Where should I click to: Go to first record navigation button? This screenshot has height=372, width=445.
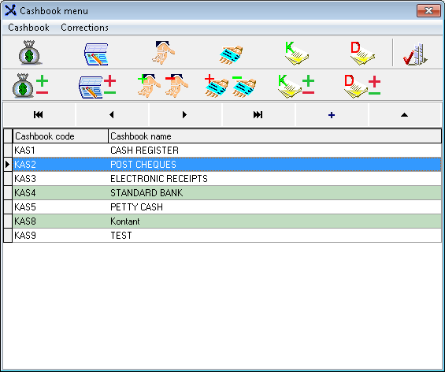coord(39,115)
